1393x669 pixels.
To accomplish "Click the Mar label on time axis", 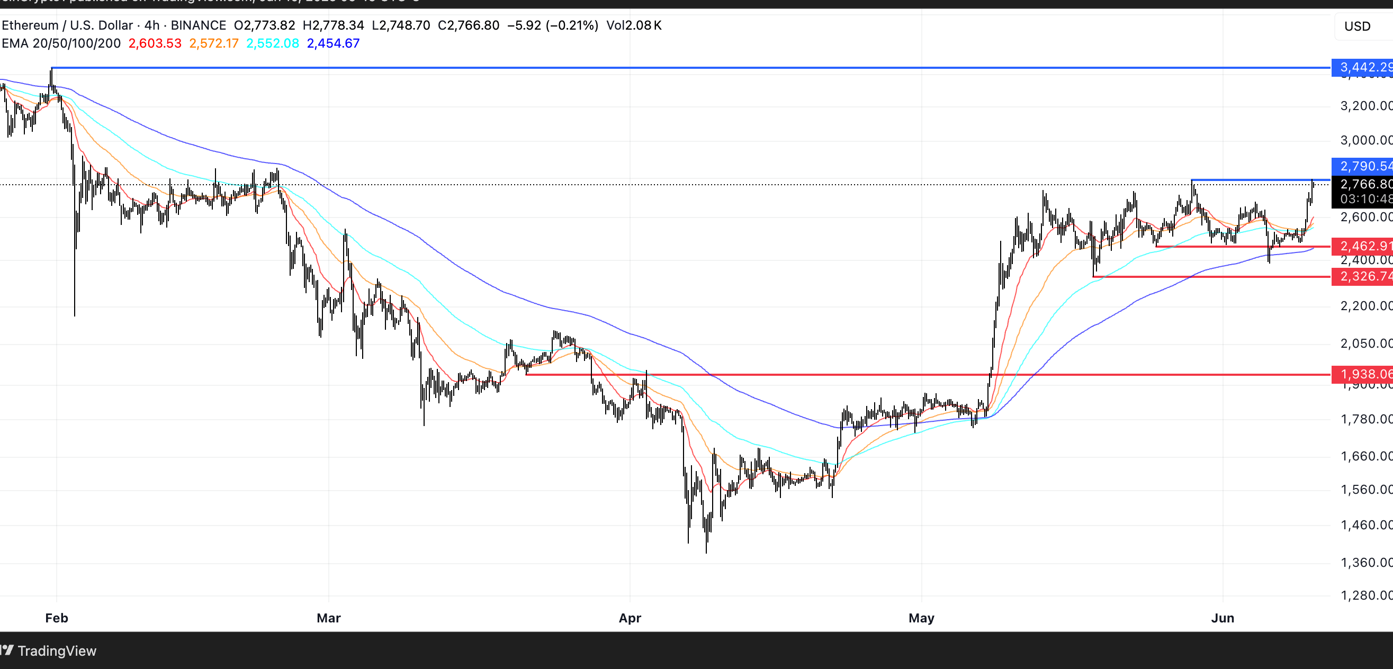I will [x=329, y=618].
